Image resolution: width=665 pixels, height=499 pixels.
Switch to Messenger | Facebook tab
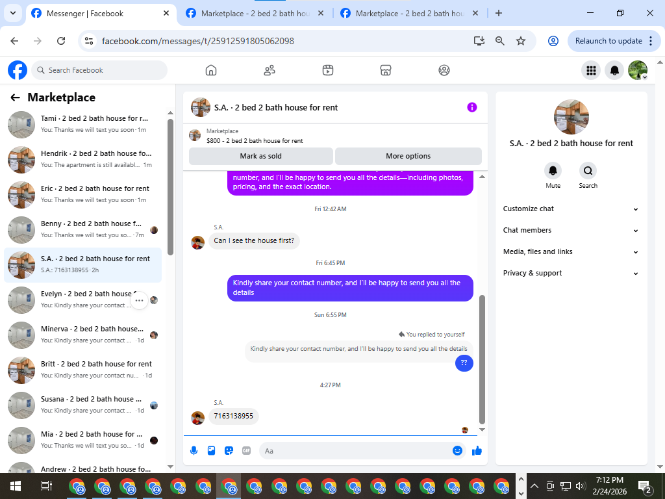[101, 14]
